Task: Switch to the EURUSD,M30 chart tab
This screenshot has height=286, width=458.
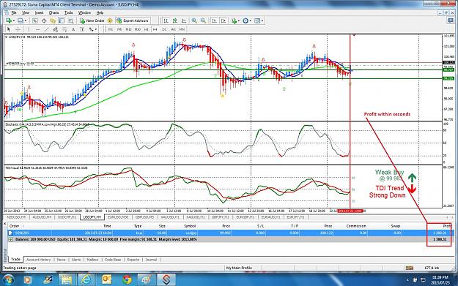Action: click(118, 217)
